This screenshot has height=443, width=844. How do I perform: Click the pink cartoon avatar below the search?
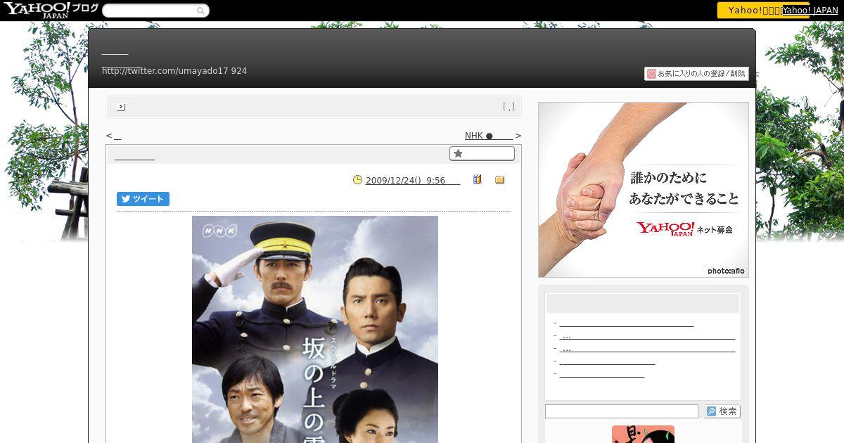coord(643,435)
